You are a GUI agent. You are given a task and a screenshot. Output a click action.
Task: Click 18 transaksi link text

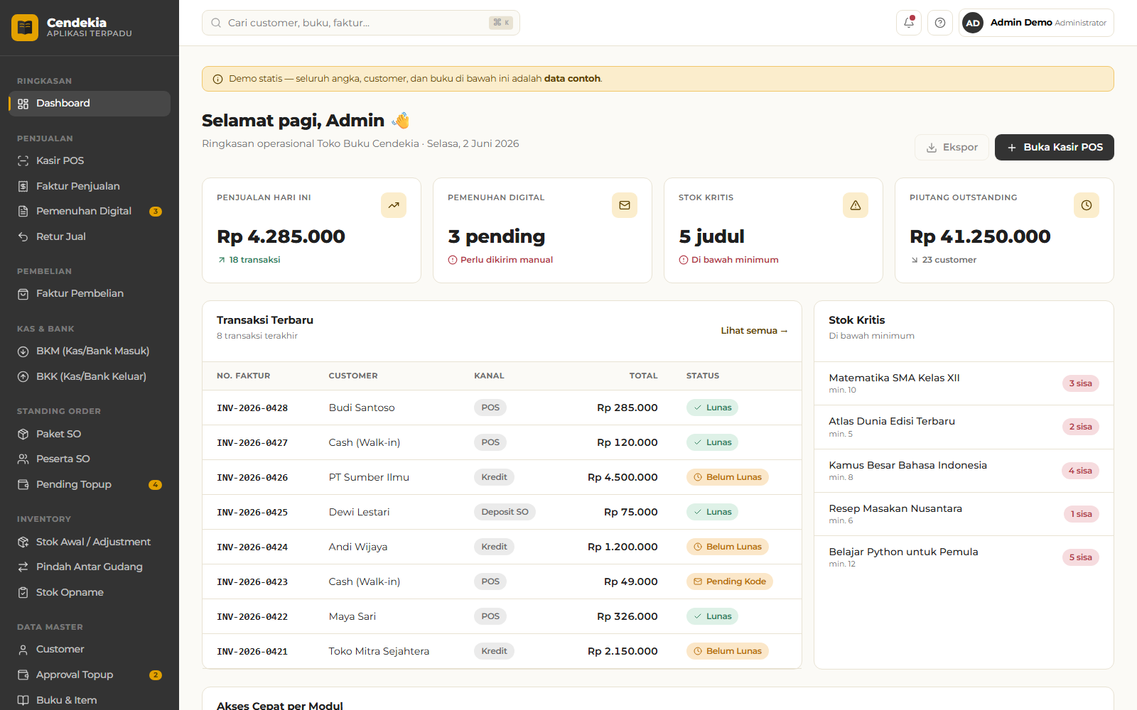(x=254, y=260)
